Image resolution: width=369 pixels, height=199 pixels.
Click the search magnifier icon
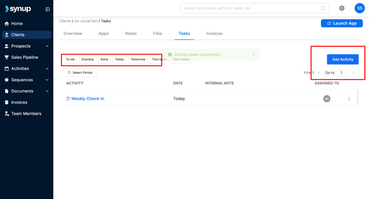pyautogui.click(x=323, y=8)
